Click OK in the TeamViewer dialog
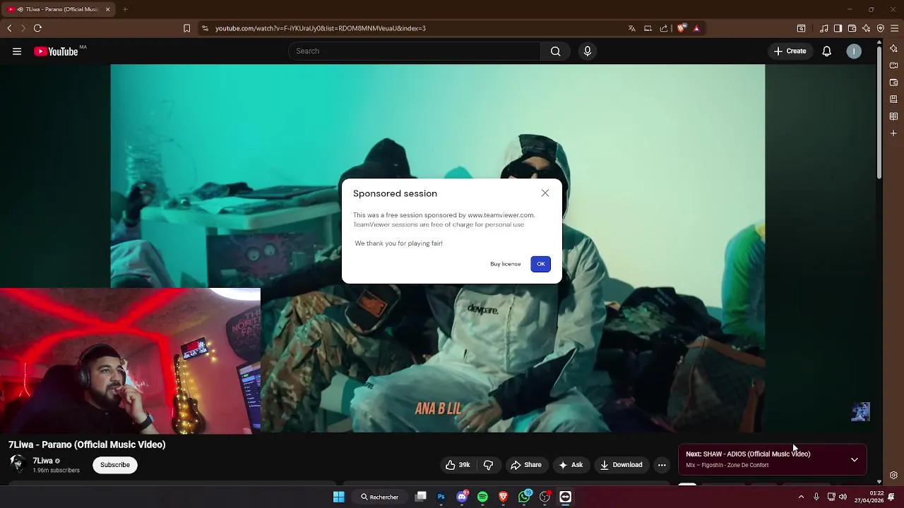The height and width of the screenshot is (508, 904). click(x=540, y=264)
